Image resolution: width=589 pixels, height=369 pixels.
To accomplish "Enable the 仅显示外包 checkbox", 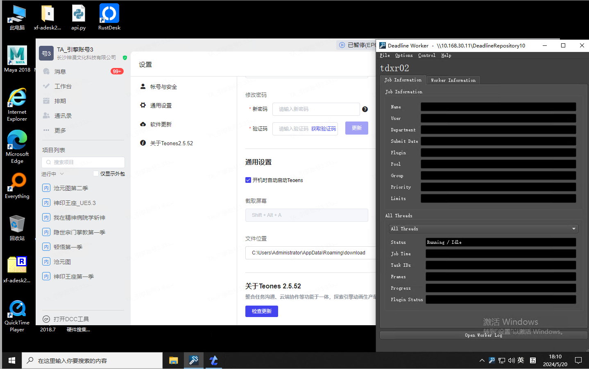I will pos(96,173).
